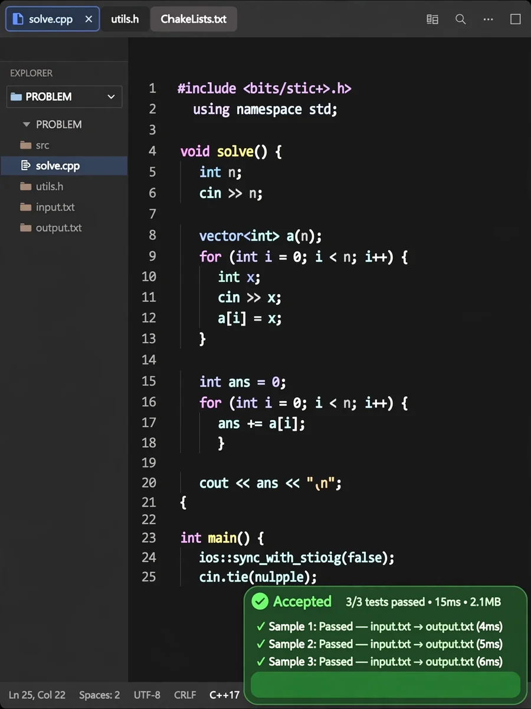Change line endings via CRLF

185,695
